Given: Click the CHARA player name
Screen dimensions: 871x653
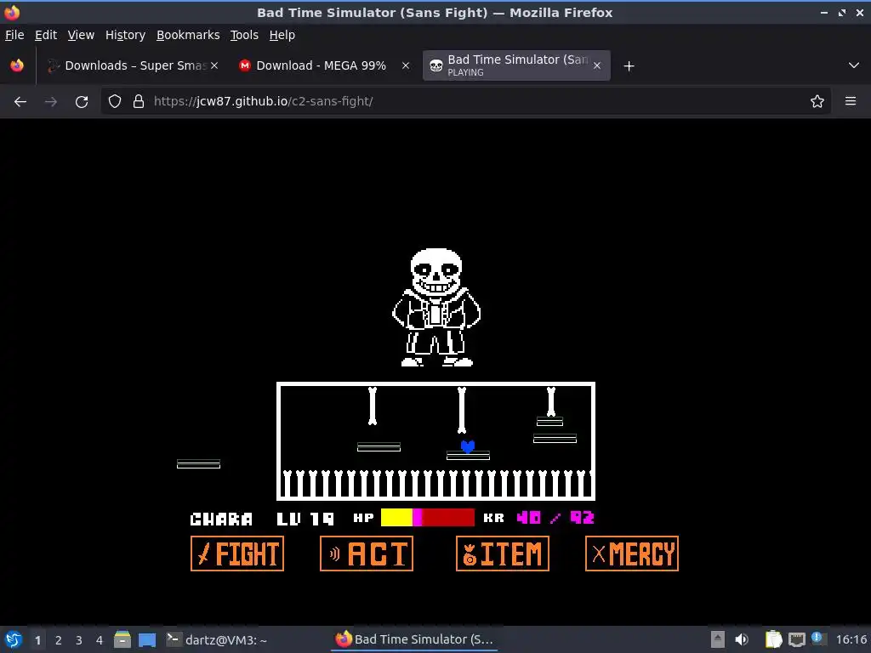Looking at the screenshot, I should click(x=221, y=519).
